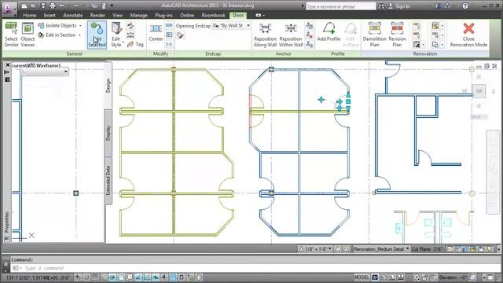Screen dimensions: 503x283
Task: Click the Select Similar tool
Action: point(11,35)
